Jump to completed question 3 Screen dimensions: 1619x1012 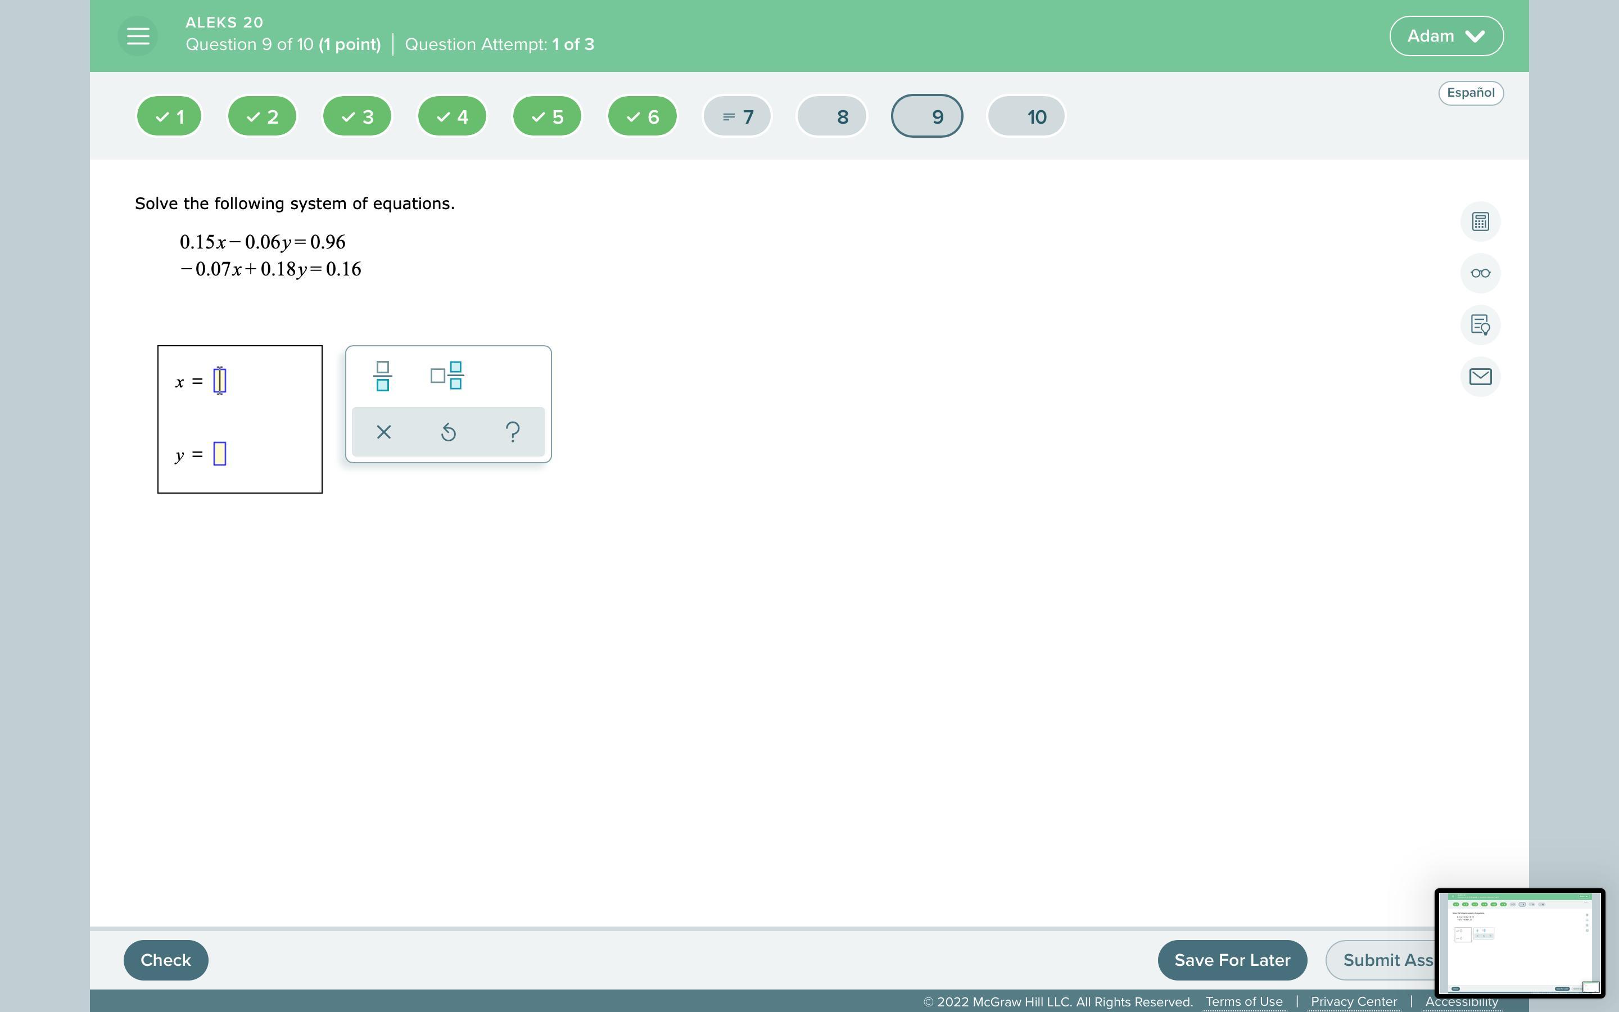[358, 117]
